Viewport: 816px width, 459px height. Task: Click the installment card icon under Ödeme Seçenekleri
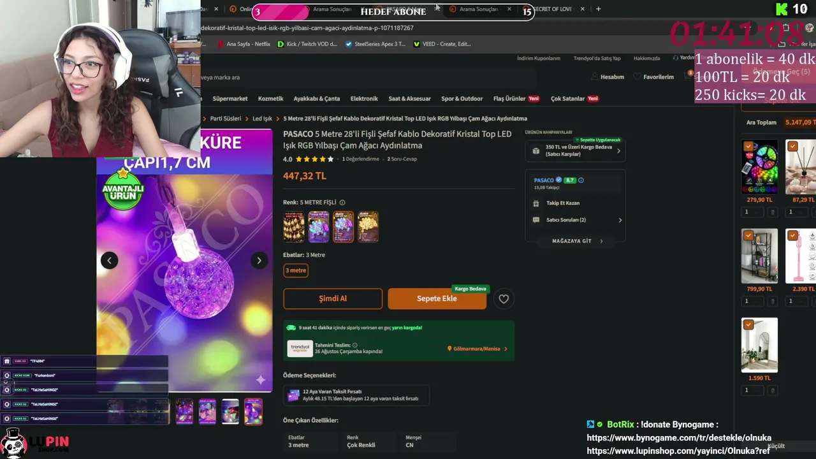[293, 395]
